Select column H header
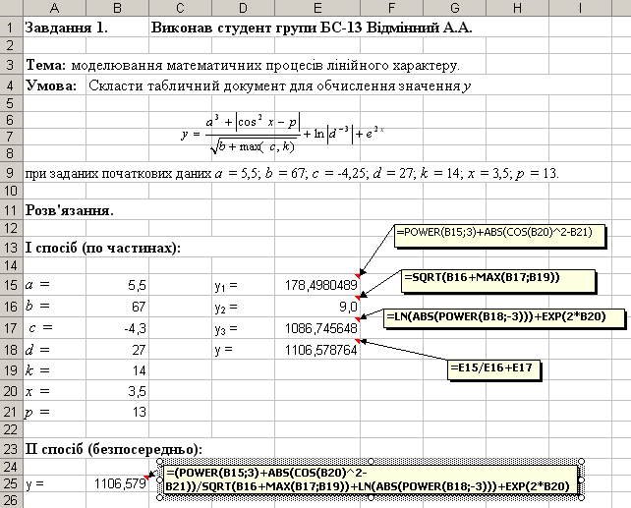This screenshot has width=631, height=508. (517, 8)
